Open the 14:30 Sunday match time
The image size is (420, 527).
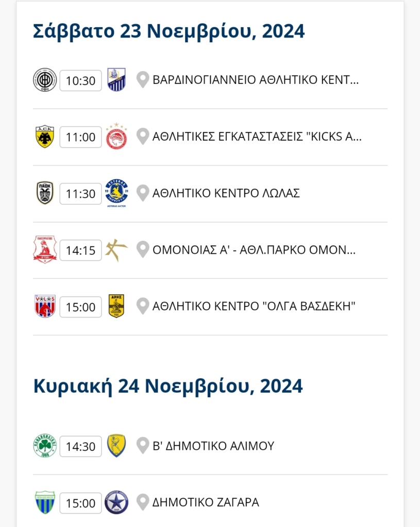81,446
